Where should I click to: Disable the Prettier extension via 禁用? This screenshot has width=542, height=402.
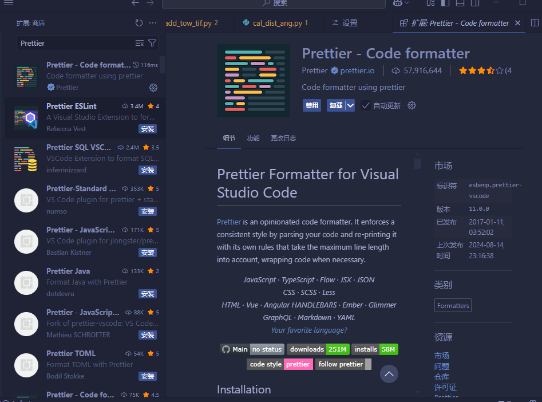pos(312,105)
